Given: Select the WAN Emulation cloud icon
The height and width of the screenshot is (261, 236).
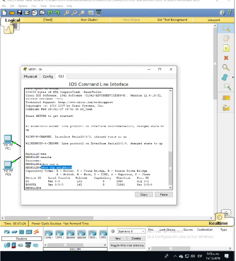Looking at the screenshot, I should pos(21,245).
